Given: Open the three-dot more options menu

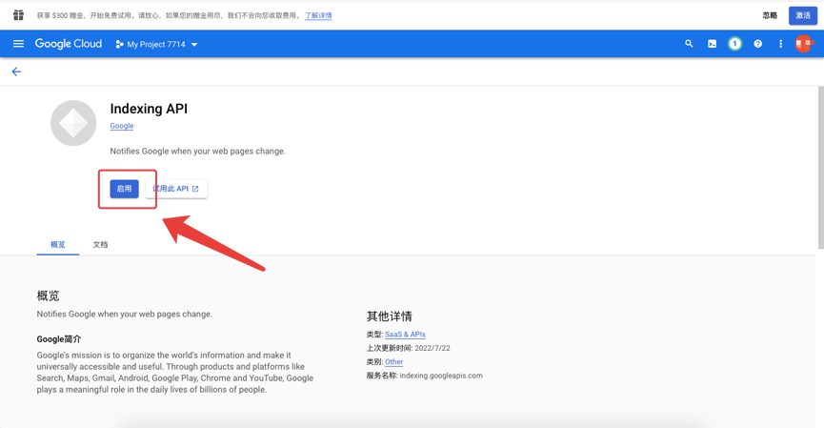Looking at the screenshot, I should pyautogui.click(x=780, y=44).
